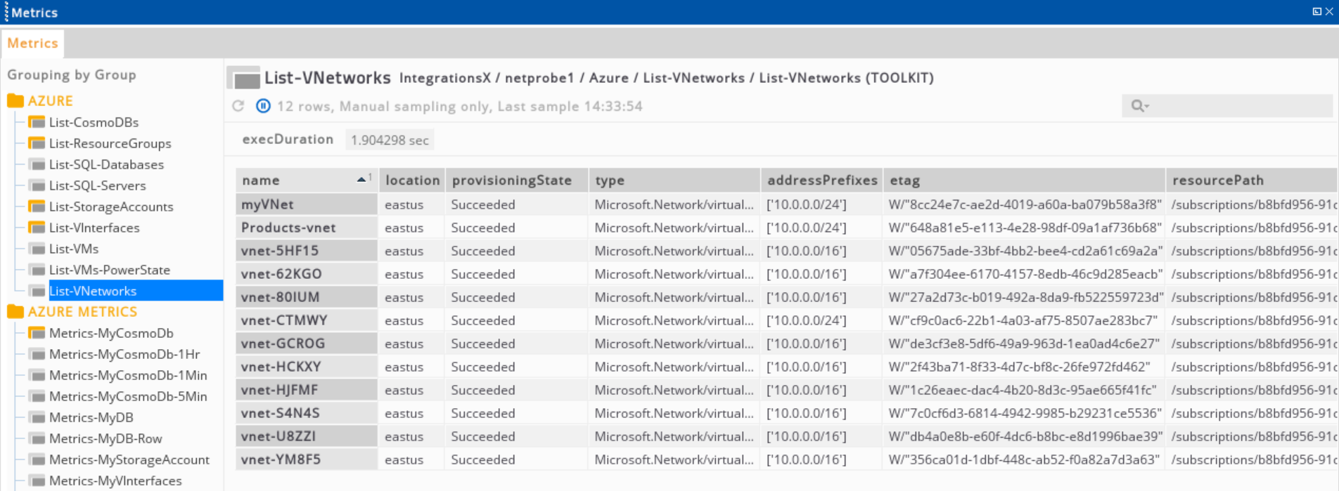Select the vnet-S4N4S row name cell
1339x491 pixels.
point(307,413)
